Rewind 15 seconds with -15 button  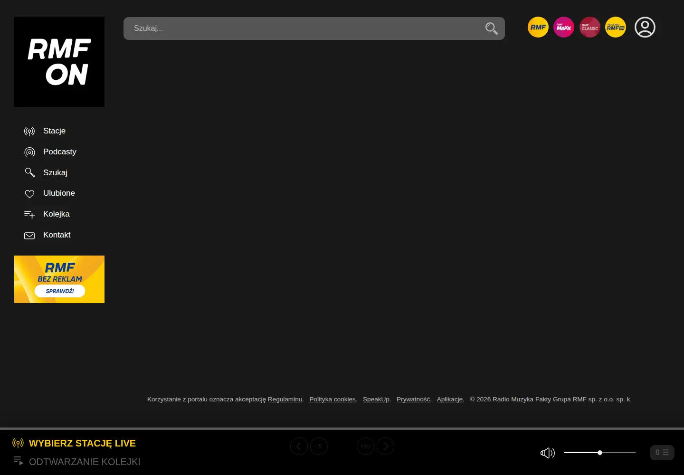click(319, 446)
